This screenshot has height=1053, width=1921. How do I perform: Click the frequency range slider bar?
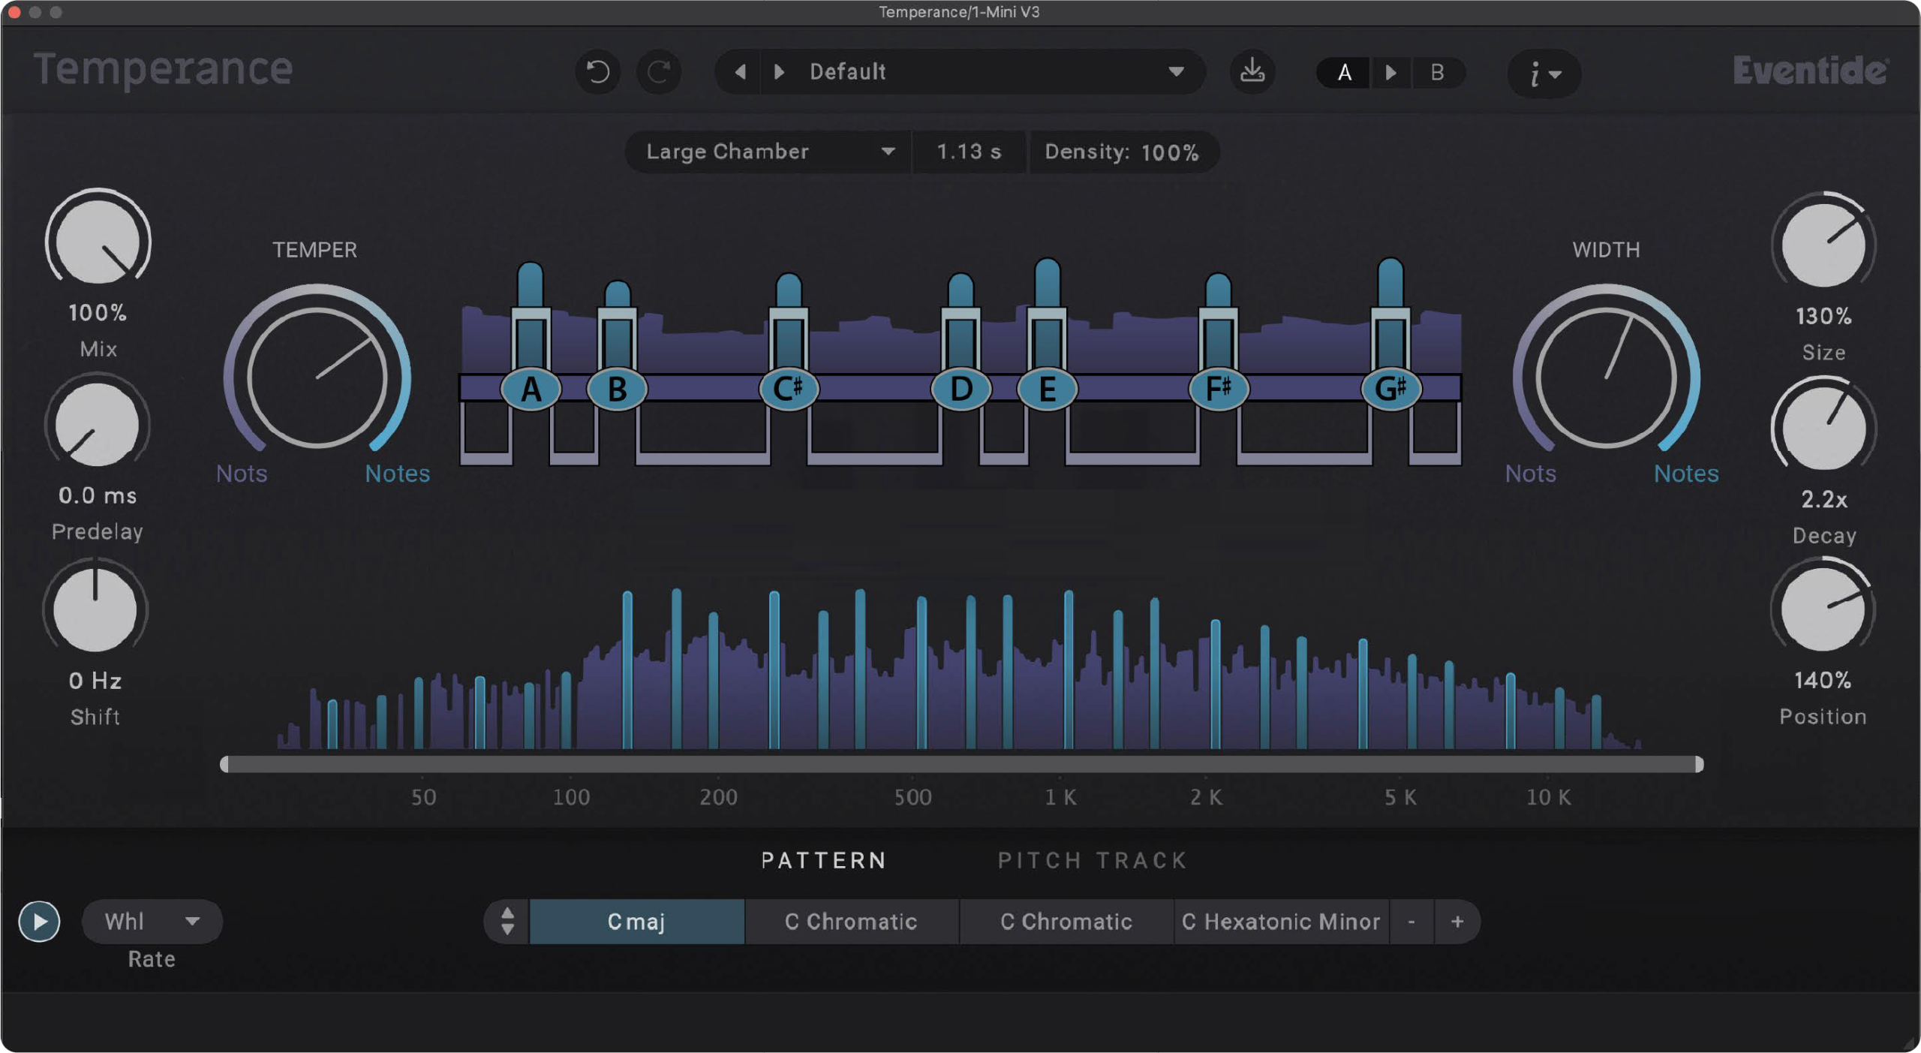960,764
